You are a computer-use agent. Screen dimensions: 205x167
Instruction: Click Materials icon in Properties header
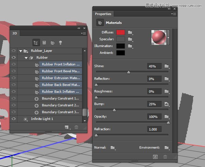point(100,23)
